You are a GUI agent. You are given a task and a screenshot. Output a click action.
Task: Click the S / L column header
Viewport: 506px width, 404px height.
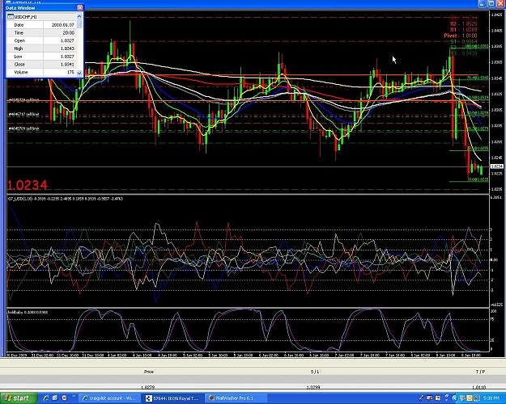[315, 372]
